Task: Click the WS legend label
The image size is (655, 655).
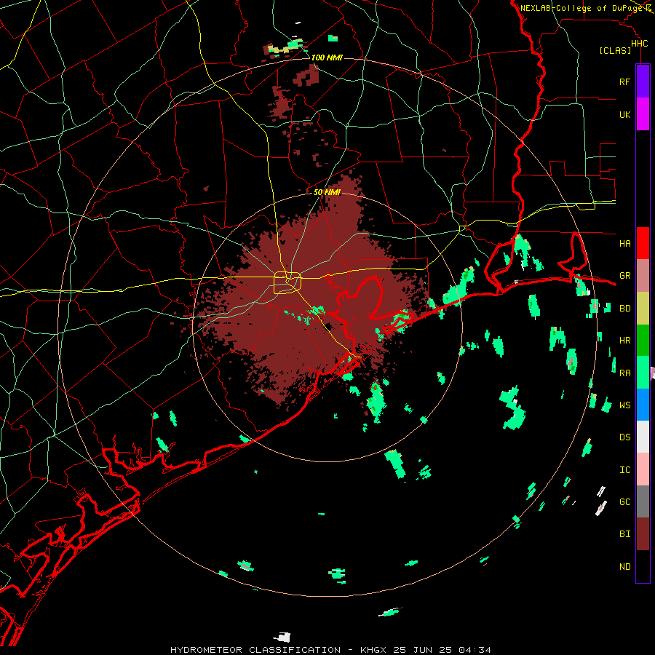Action: pyautogui.click(x=624, y=405)
